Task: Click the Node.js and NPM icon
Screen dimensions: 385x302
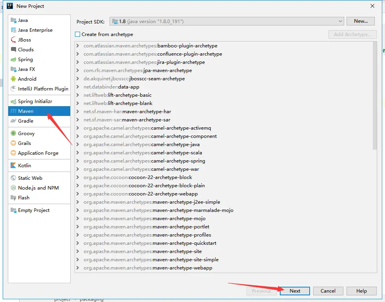Action: tap(13, 188)
